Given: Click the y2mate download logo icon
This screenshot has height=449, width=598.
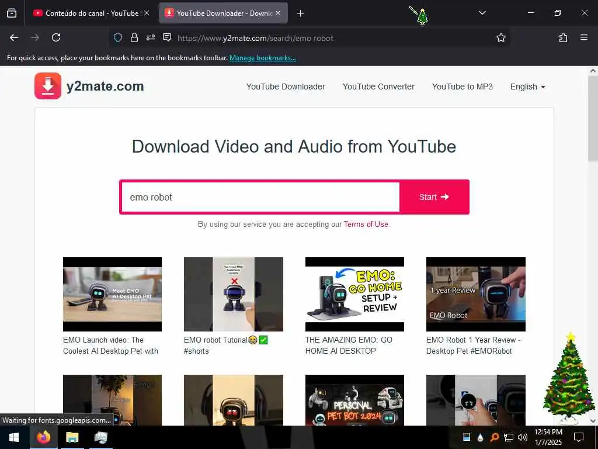Looking at the screenshot, I should pos(48,86).
